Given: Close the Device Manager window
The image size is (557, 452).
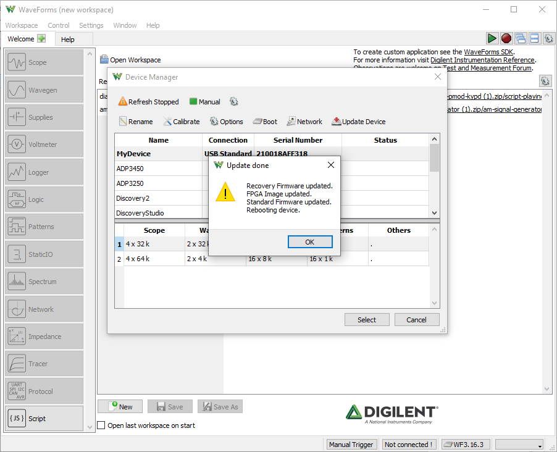Looking at the screenshot, I should (x=438, y=77).
